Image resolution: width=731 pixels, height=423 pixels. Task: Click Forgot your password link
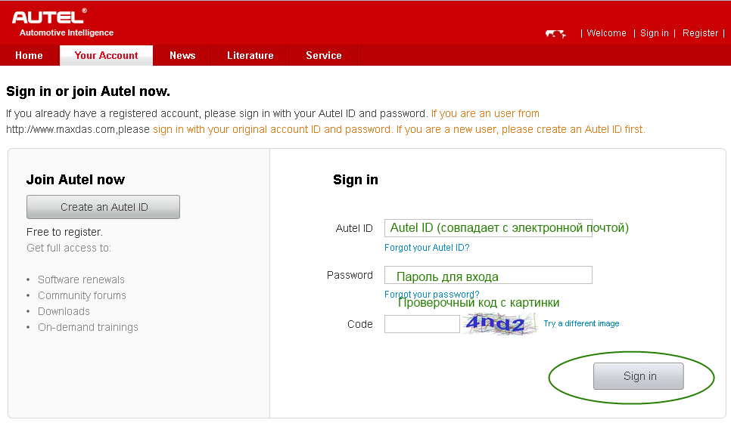click(431, 294)
